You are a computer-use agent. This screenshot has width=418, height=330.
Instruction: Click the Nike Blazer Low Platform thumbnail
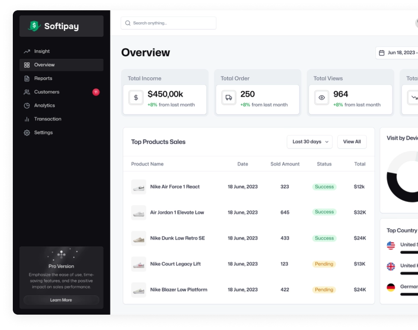pos(138,290)
